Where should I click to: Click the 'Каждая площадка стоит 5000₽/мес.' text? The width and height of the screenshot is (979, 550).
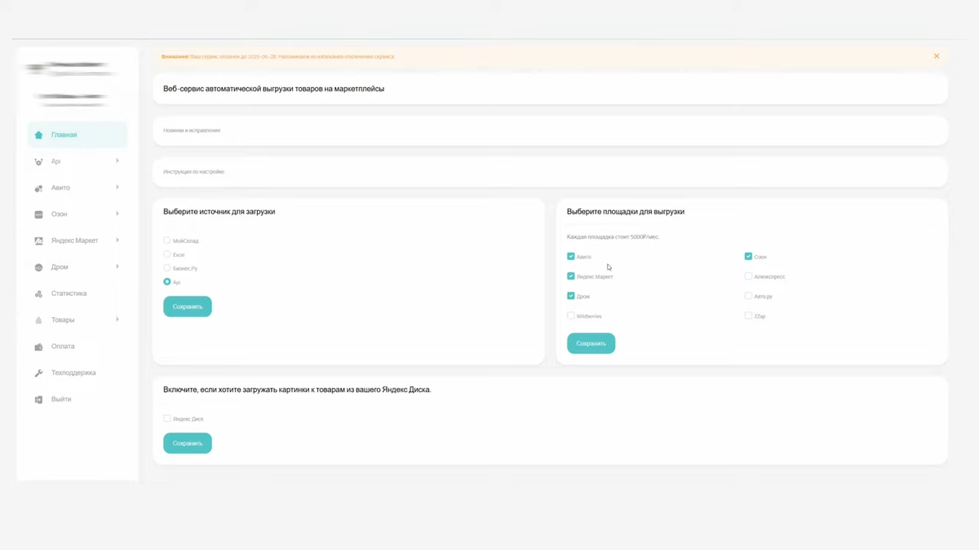(x=613, y=237)
